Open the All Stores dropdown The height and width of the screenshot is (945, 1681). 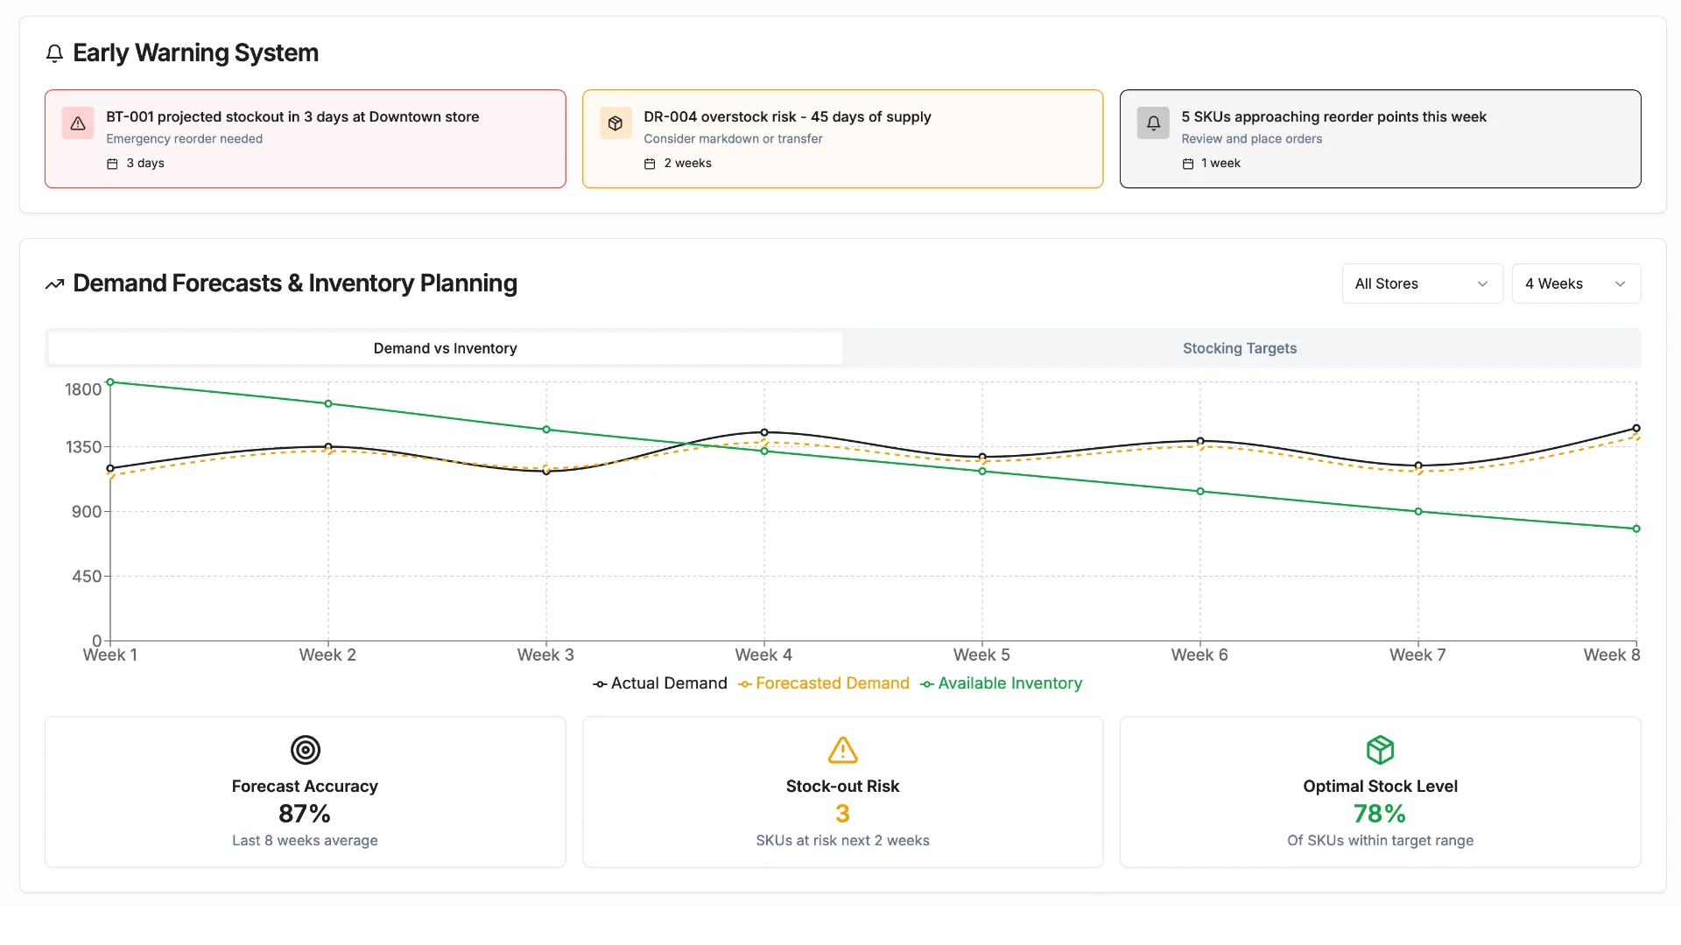pyautogui.click(x=1422, y=283)
